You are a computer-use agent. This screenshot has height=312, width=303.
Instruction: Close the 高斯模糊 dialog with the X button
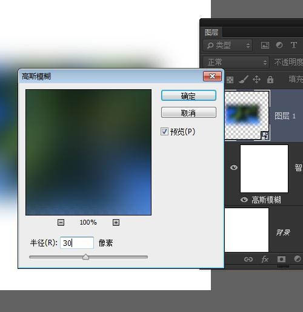pyautogui.click(x=212, y=76)
